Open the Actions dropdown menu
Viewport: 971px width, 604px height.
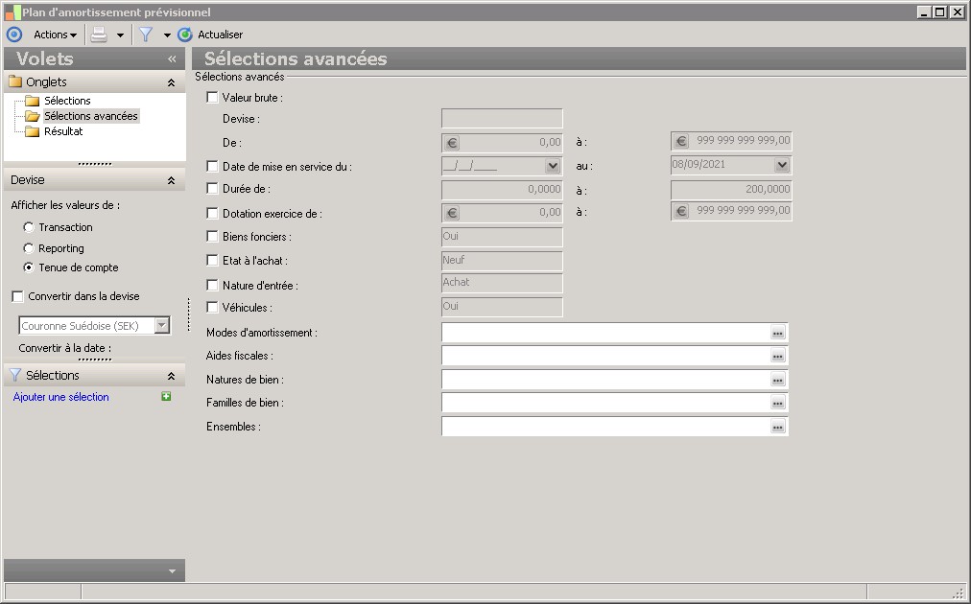pyautogui.click(x=55, y=35)
